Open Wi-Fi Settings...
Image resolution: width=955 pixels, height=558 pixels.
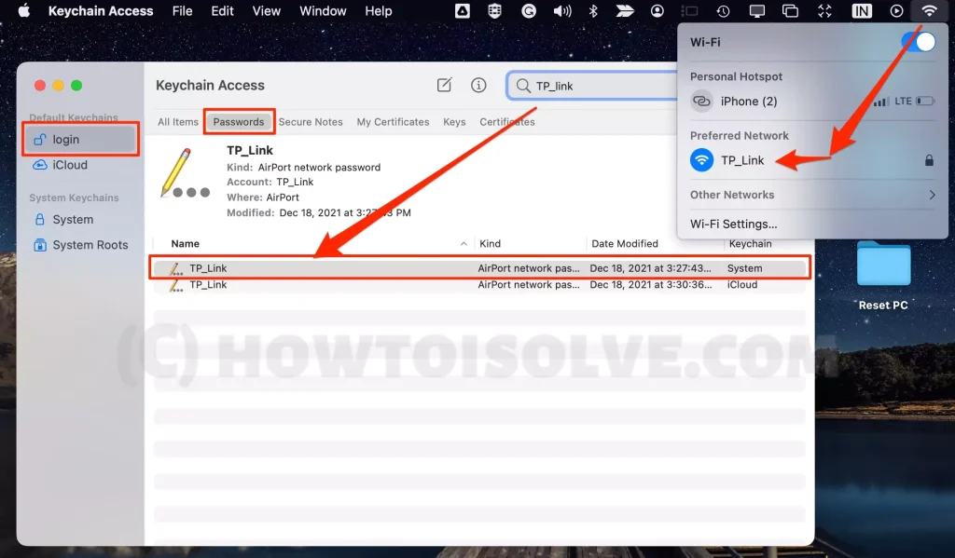tap(733, 224)
